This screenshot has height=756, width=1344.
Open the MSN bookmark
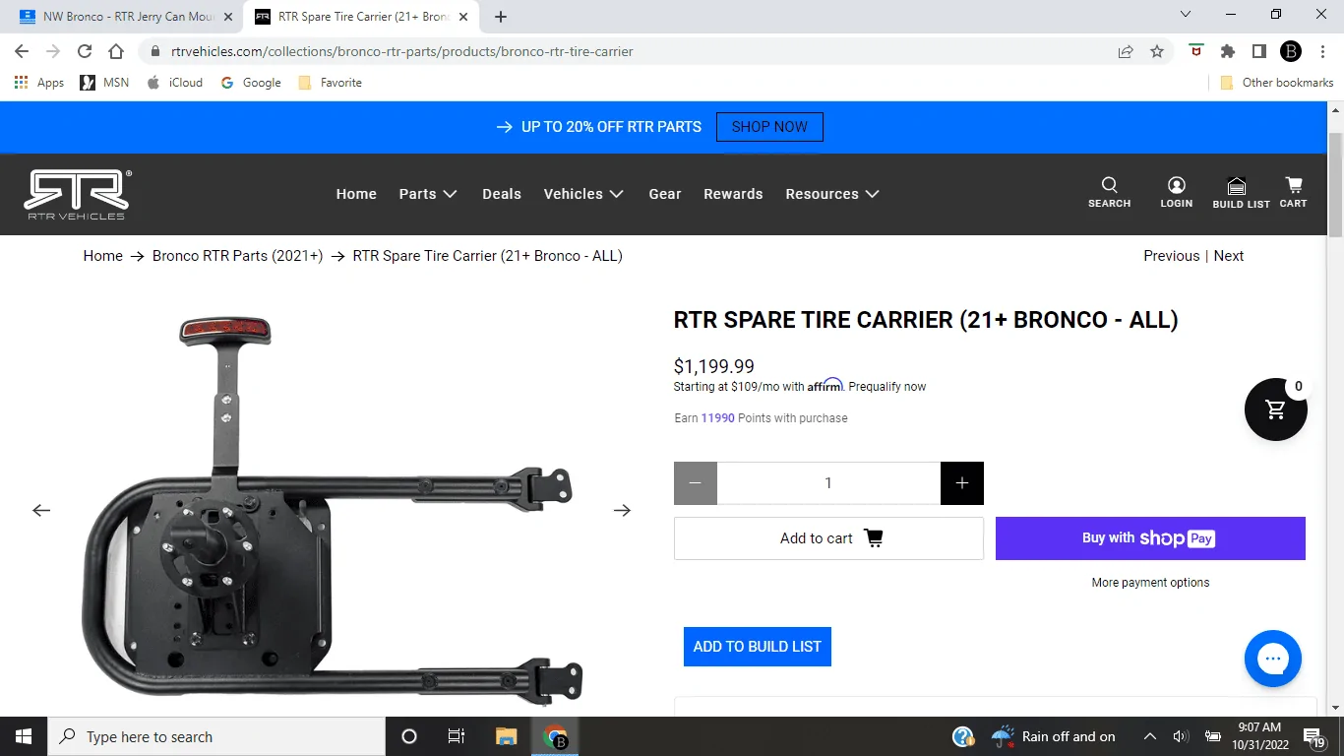click(x=105, y=83)
